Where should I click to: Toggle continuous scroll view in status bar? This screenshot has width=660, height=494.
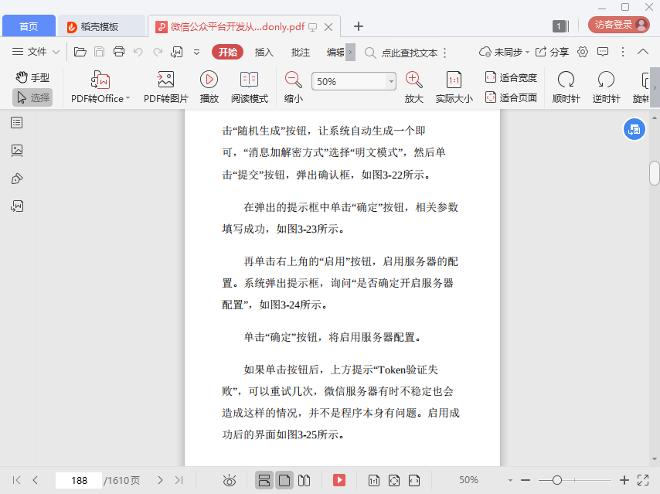point(264,480)
